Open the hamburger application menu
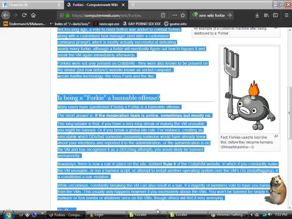Image resolution: width=292 pixels, height=219 pixels. coord(286,15)
